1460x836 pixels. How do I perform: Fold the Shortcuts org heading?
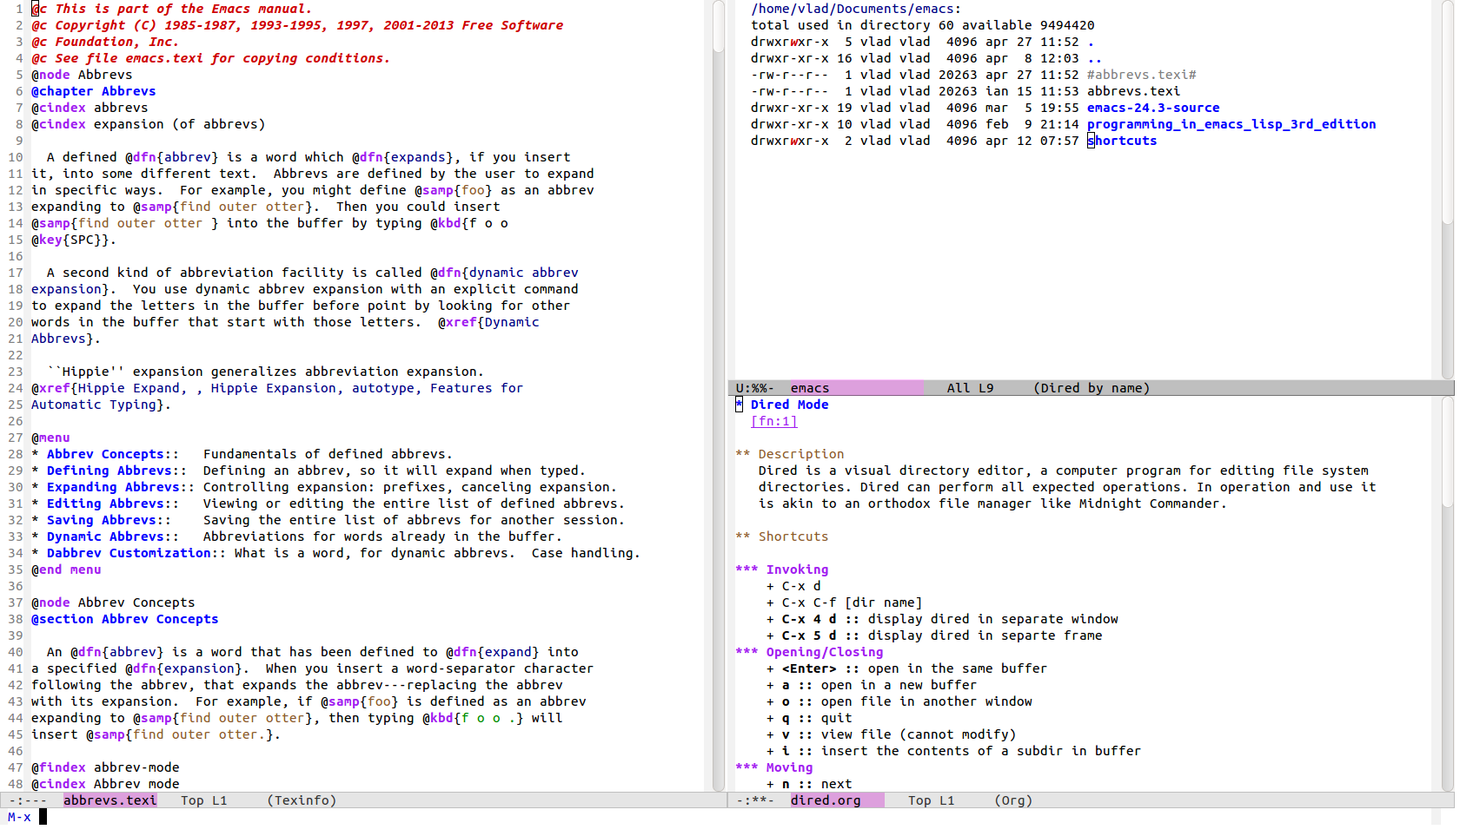pyautogui.click(x=782, y=536)
